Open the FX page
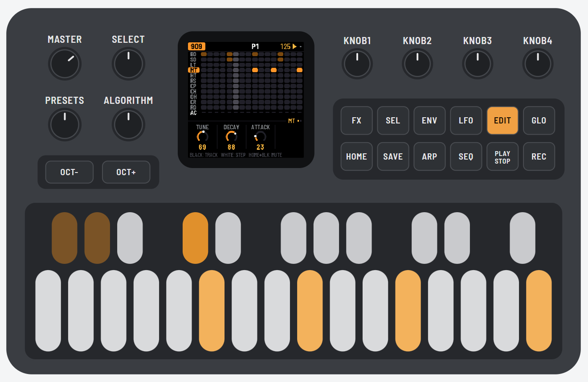Image resolution: width=588 pixels, height=382 pixels. [356, 120]
